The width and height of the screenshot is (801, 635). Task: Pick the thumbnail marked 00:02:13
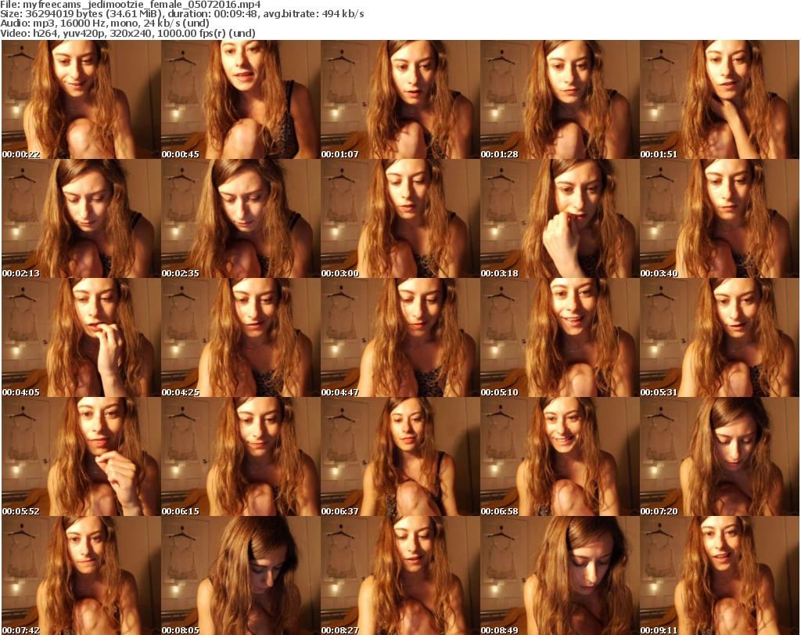(81, 218)
